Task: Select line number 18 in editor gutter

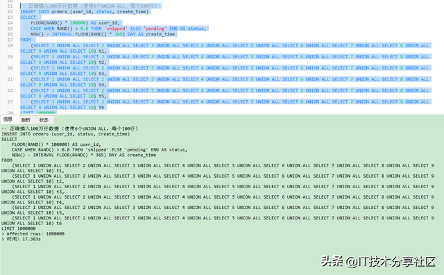Action: click(10, 45)
